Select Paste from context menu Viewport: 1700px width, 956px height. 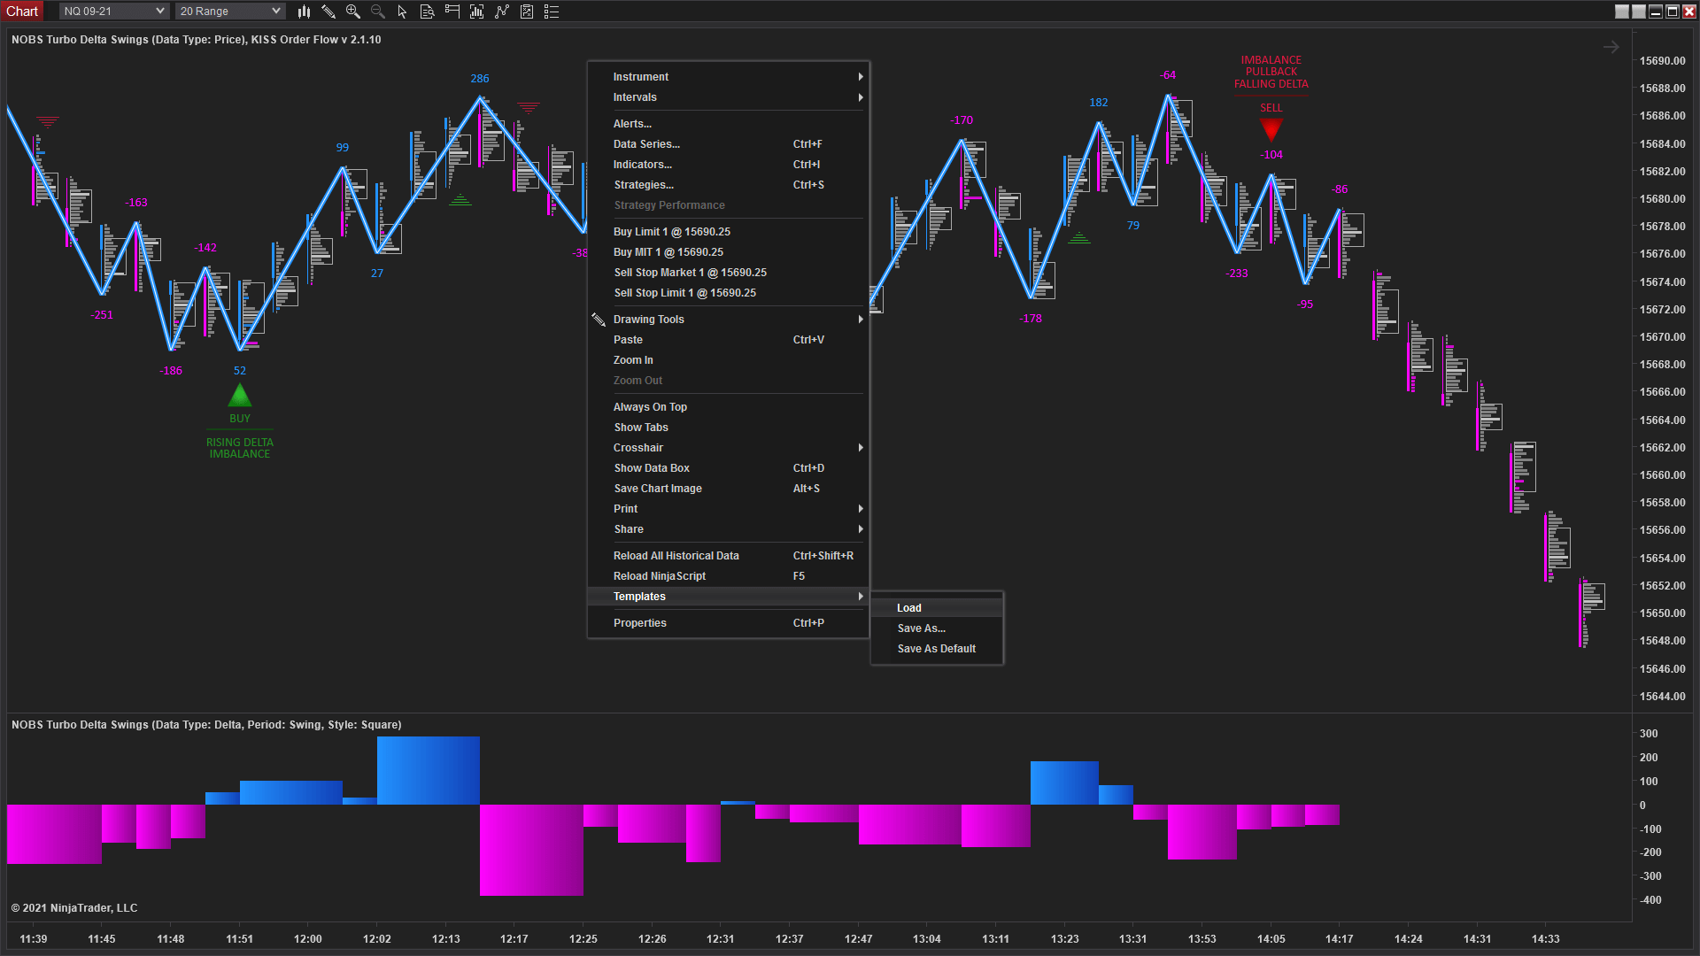[729, 340]
